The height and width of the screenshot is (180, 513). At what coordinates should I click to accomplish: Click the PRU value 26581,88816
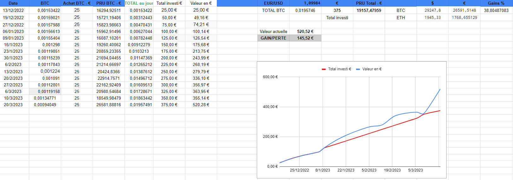point(109,105)
